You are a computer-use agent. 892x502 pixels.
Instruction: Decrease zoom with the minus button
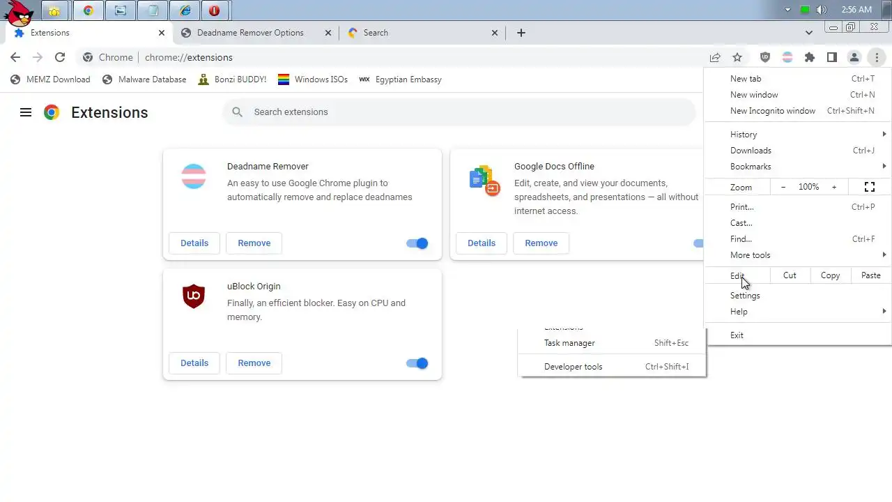(783, 187)
